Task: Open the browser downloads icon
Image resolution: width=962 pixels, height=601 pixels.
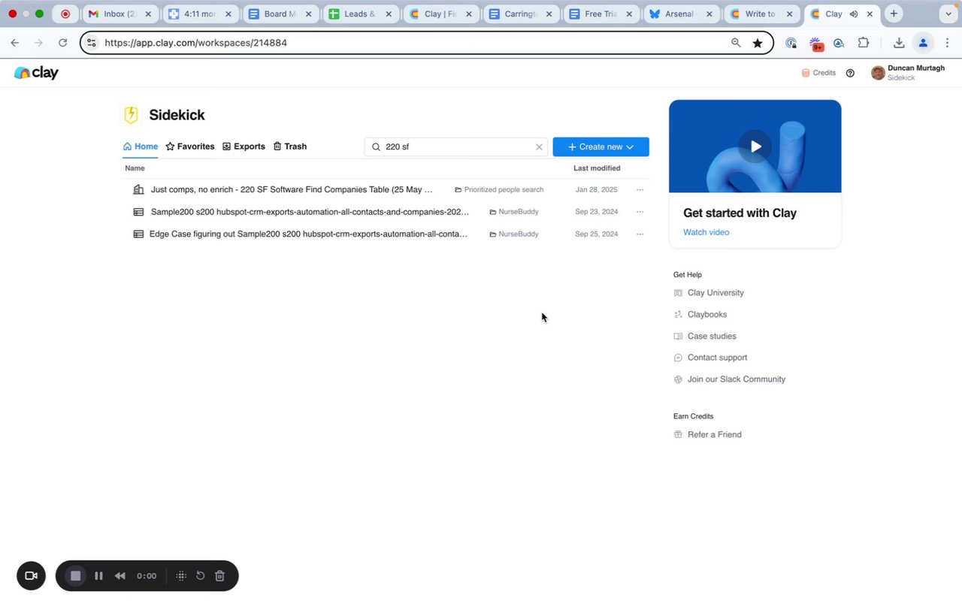Action: tap(899, 43)
